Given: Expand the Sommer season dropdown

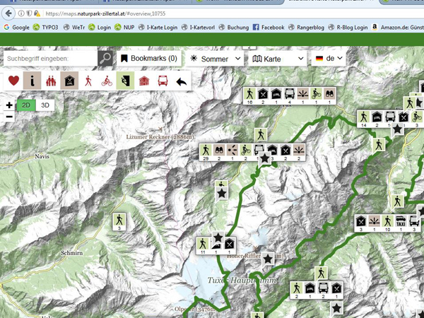Looking at the screenshot, I should 216,59.
